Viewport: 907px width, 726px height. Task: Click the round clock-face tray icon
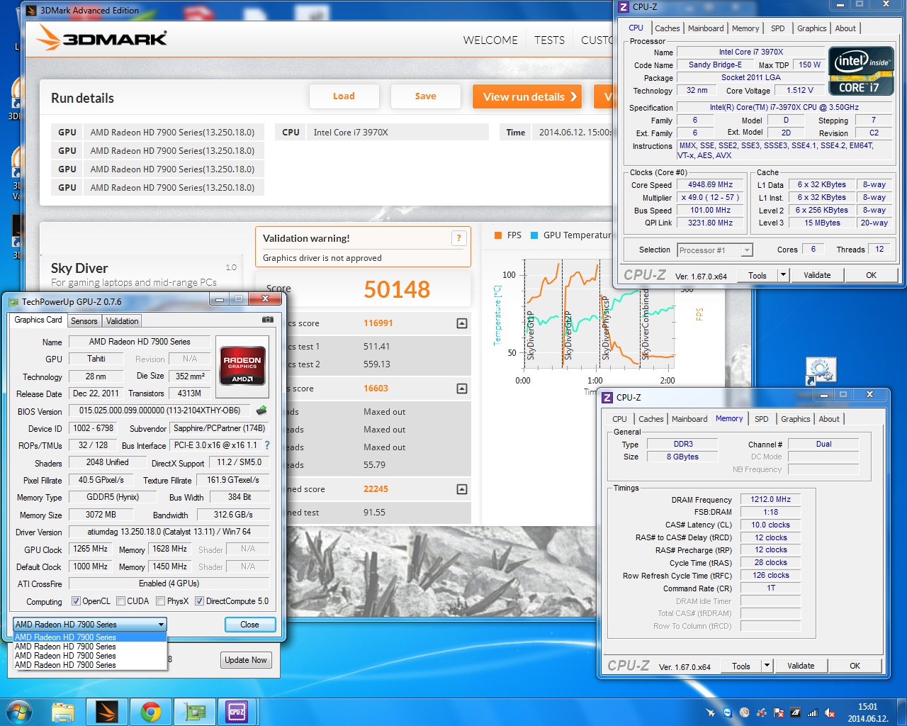click(x=745, y=713)
